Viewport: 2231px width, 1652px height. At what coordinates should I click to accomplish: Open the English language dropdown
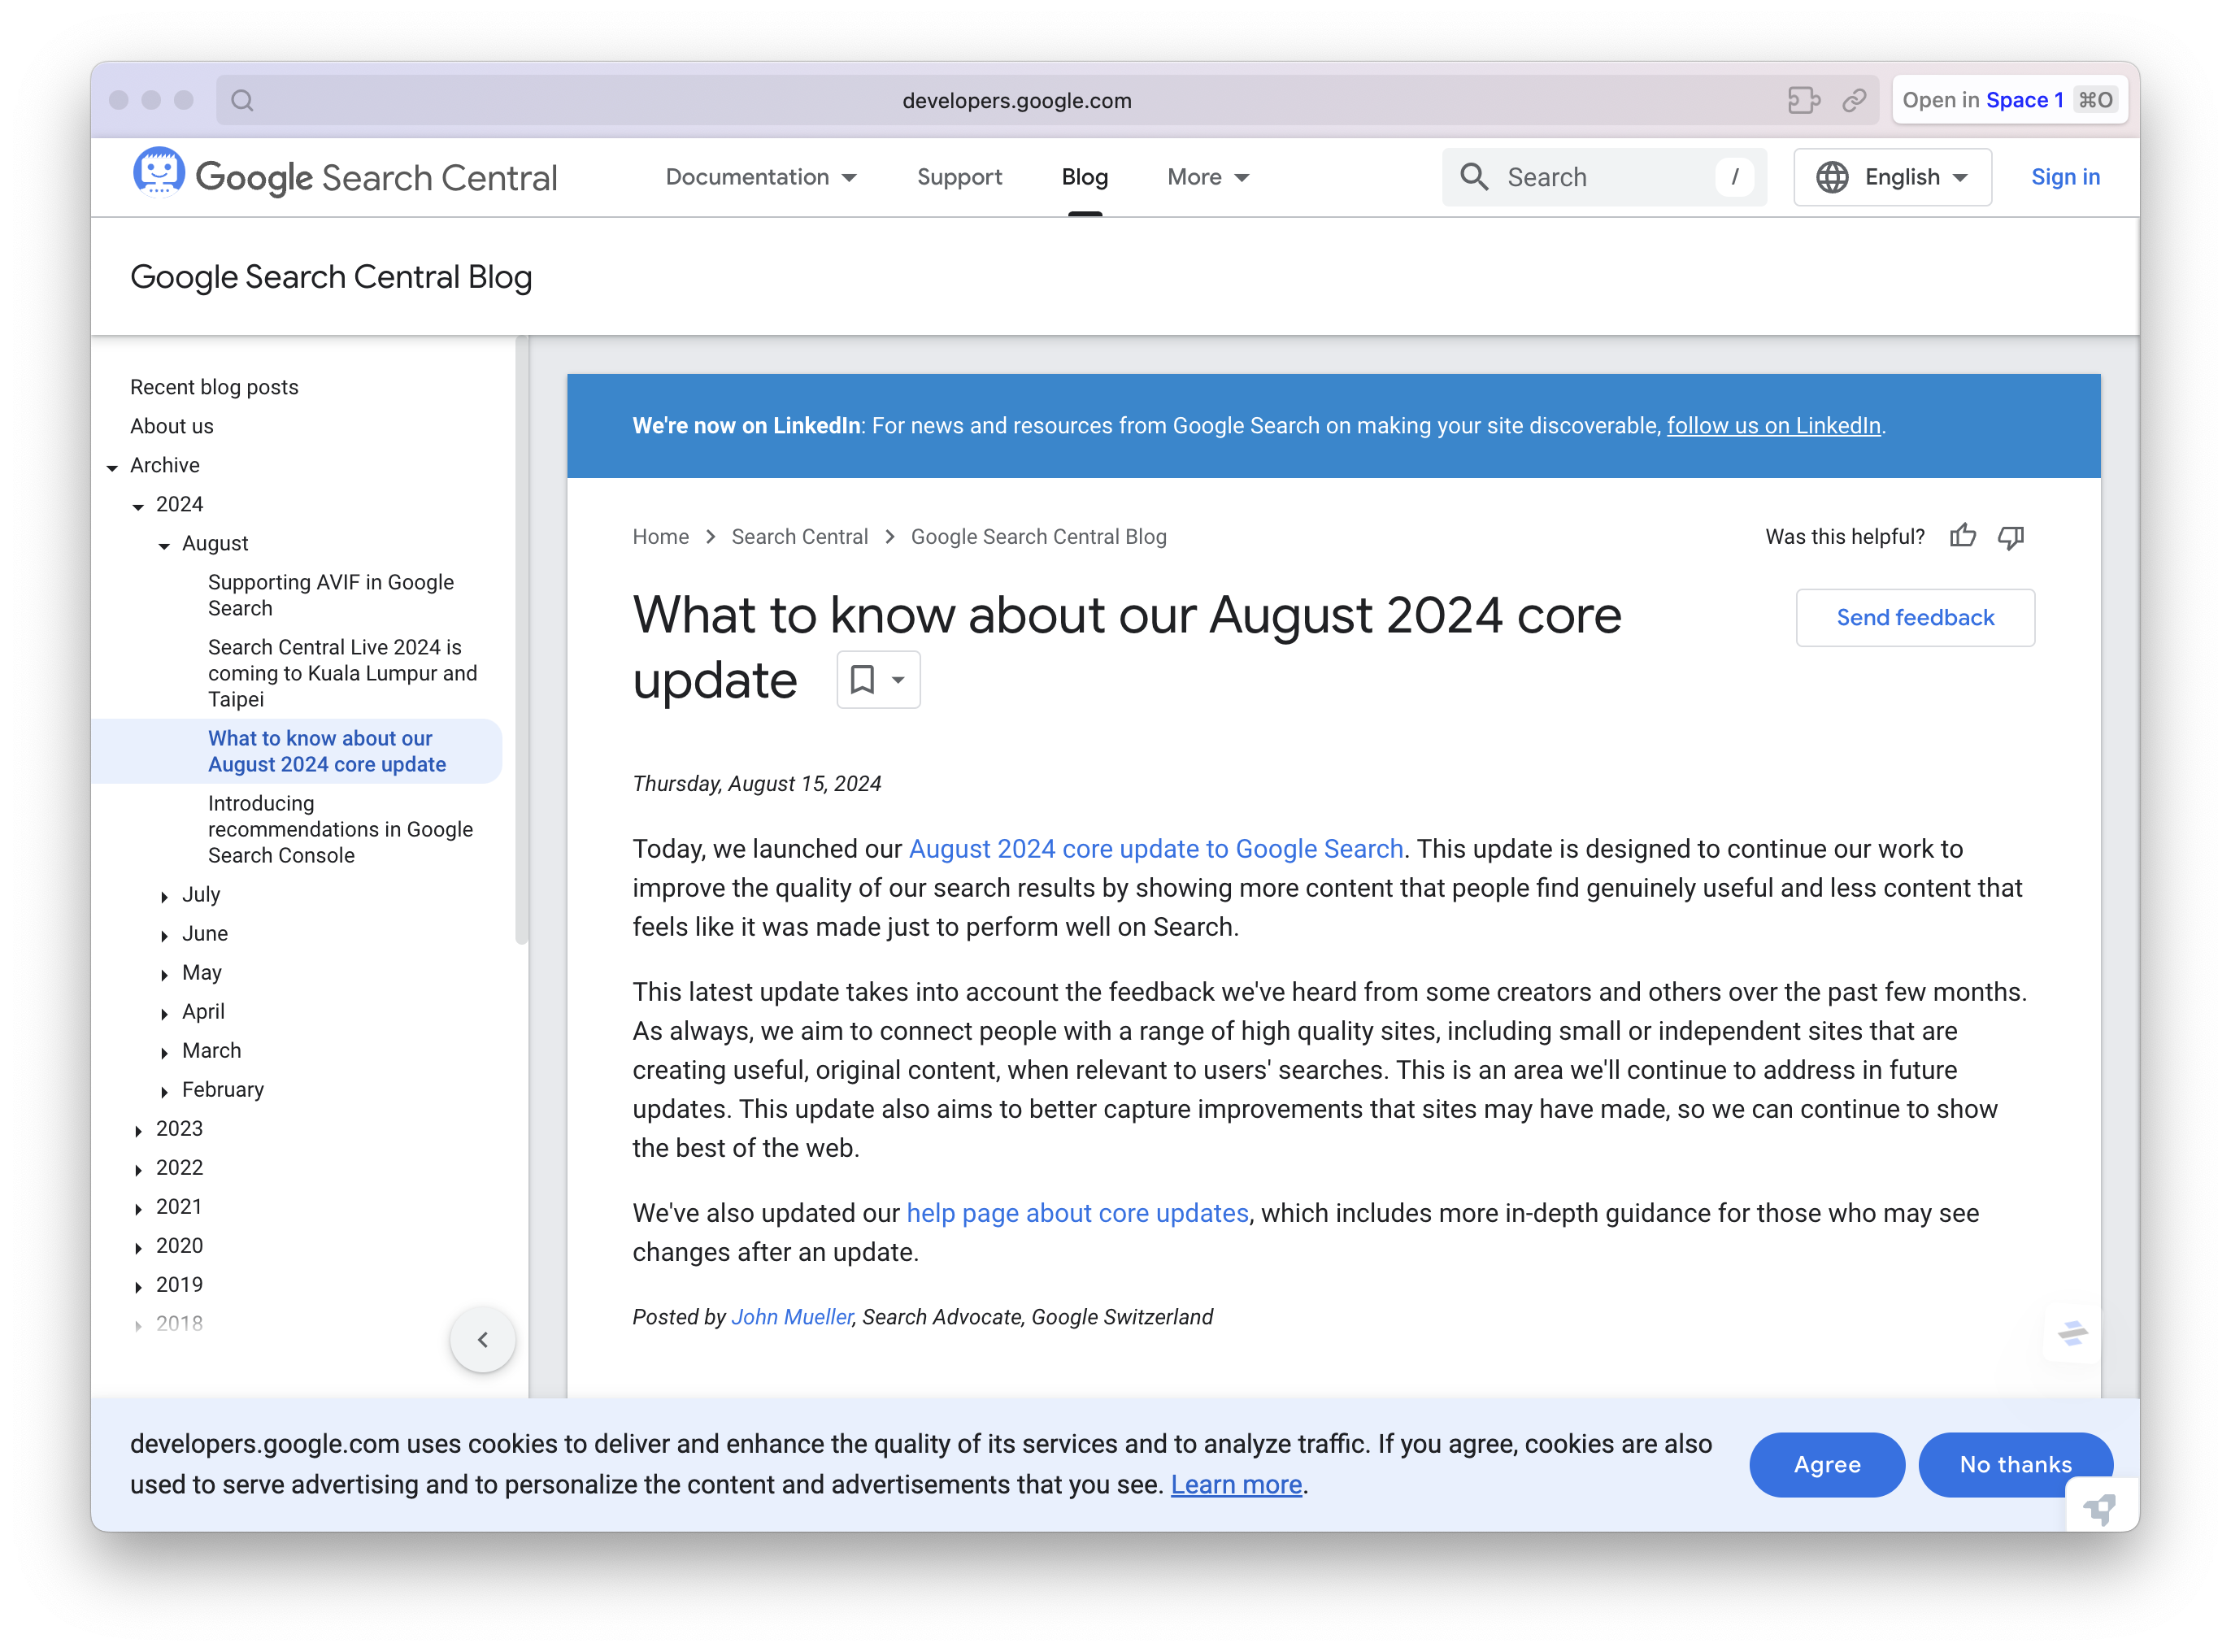[x=1892, y=177]
